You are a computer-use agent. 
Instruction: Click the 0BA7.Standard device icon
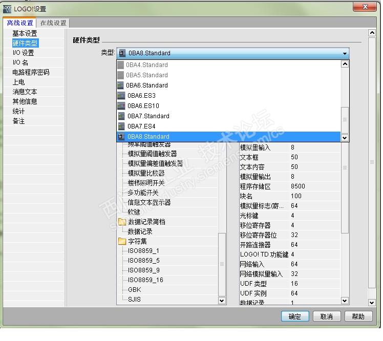pyautogui.click(x=121, y=116)
